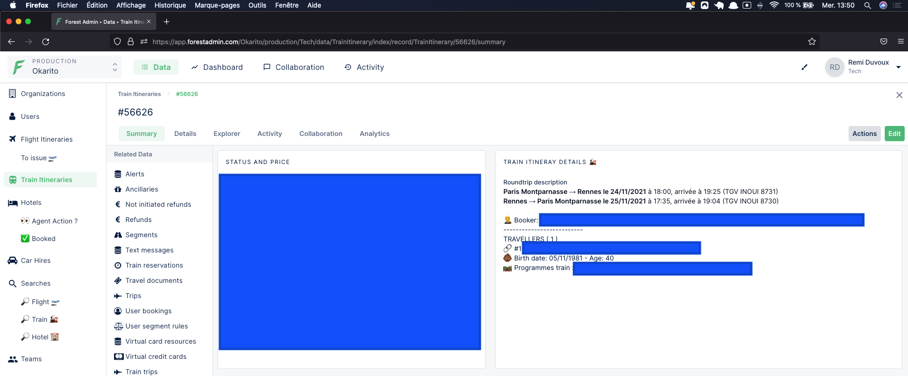Viewport: 908px width, 376px height.
Task: Close the Forest Admin browser tab
Action: [149, 21]
